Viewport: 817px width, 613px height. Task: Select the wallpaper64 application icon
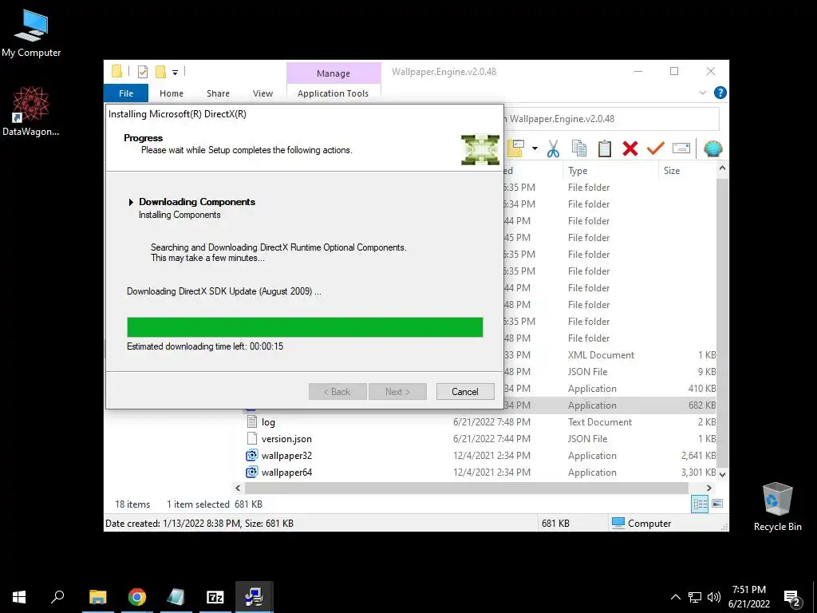point(252,472)
